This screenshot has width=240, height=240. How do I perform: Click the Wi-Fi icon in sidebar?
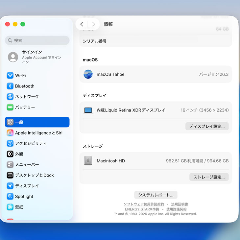tap(10, 75)
